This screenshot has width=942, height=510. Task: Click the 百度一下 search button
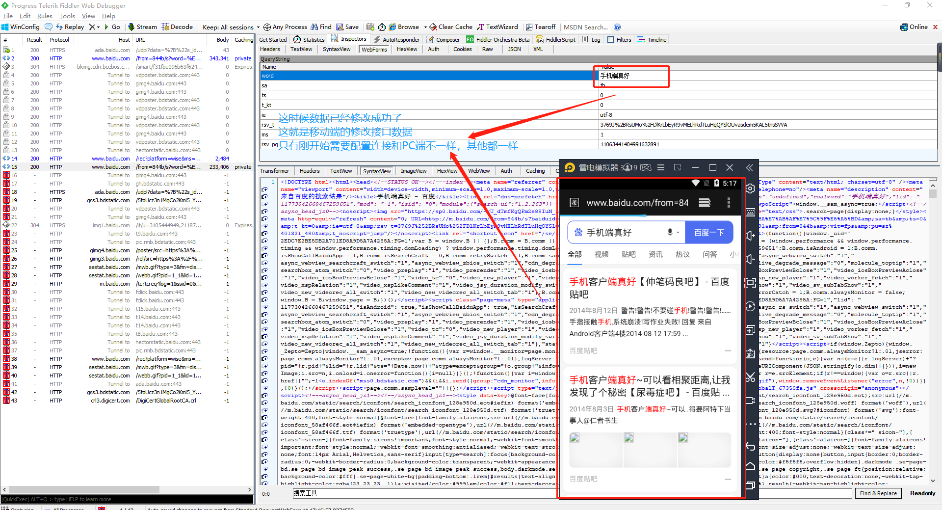point(709,233)
